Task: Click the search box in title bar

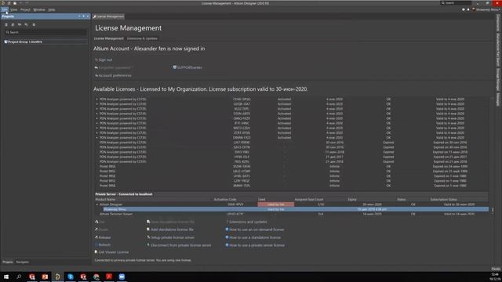Action: click(x=457, y=3)
